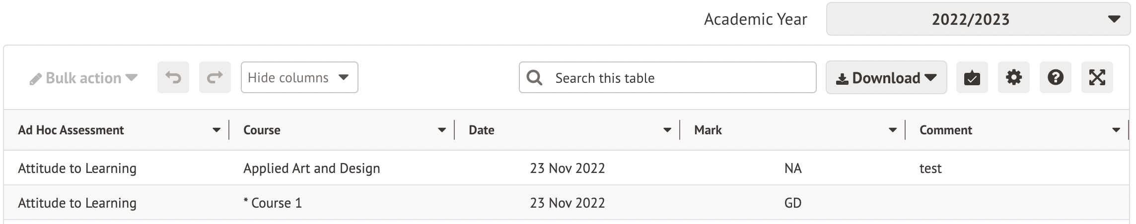Click the redo arrow icon
The height and width of the screenshot is (224, 1136).
(215, 77)
